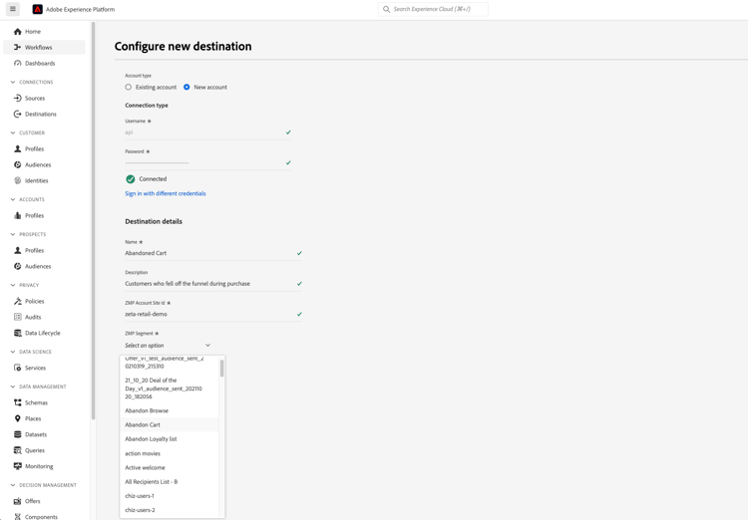Click Sign in with different credentials
This screenshot has height=520, width=748.
(165, 193)
